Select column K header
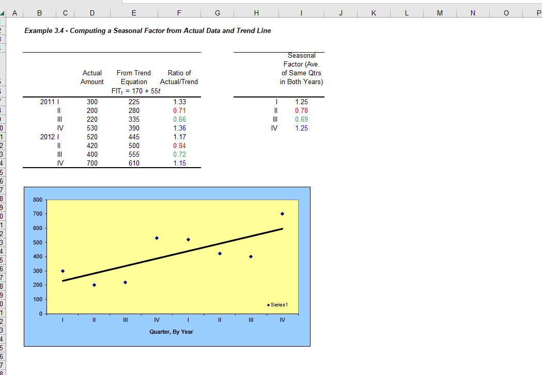 coord(374,13)
